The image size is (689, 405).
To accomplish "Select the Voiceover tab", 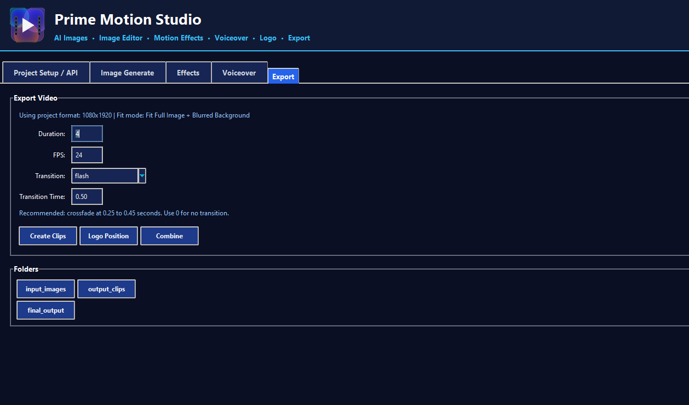I will pos(239,73).
